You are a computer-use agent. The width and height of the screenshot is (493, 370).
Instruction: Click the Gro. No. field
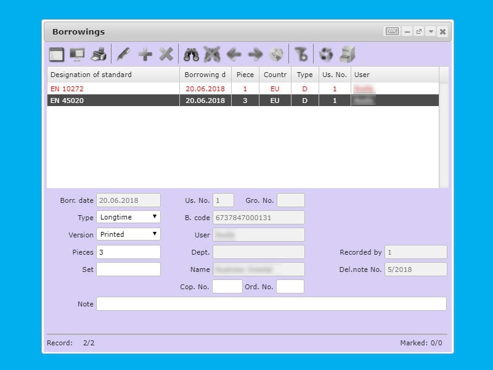(x=291, y=200)
